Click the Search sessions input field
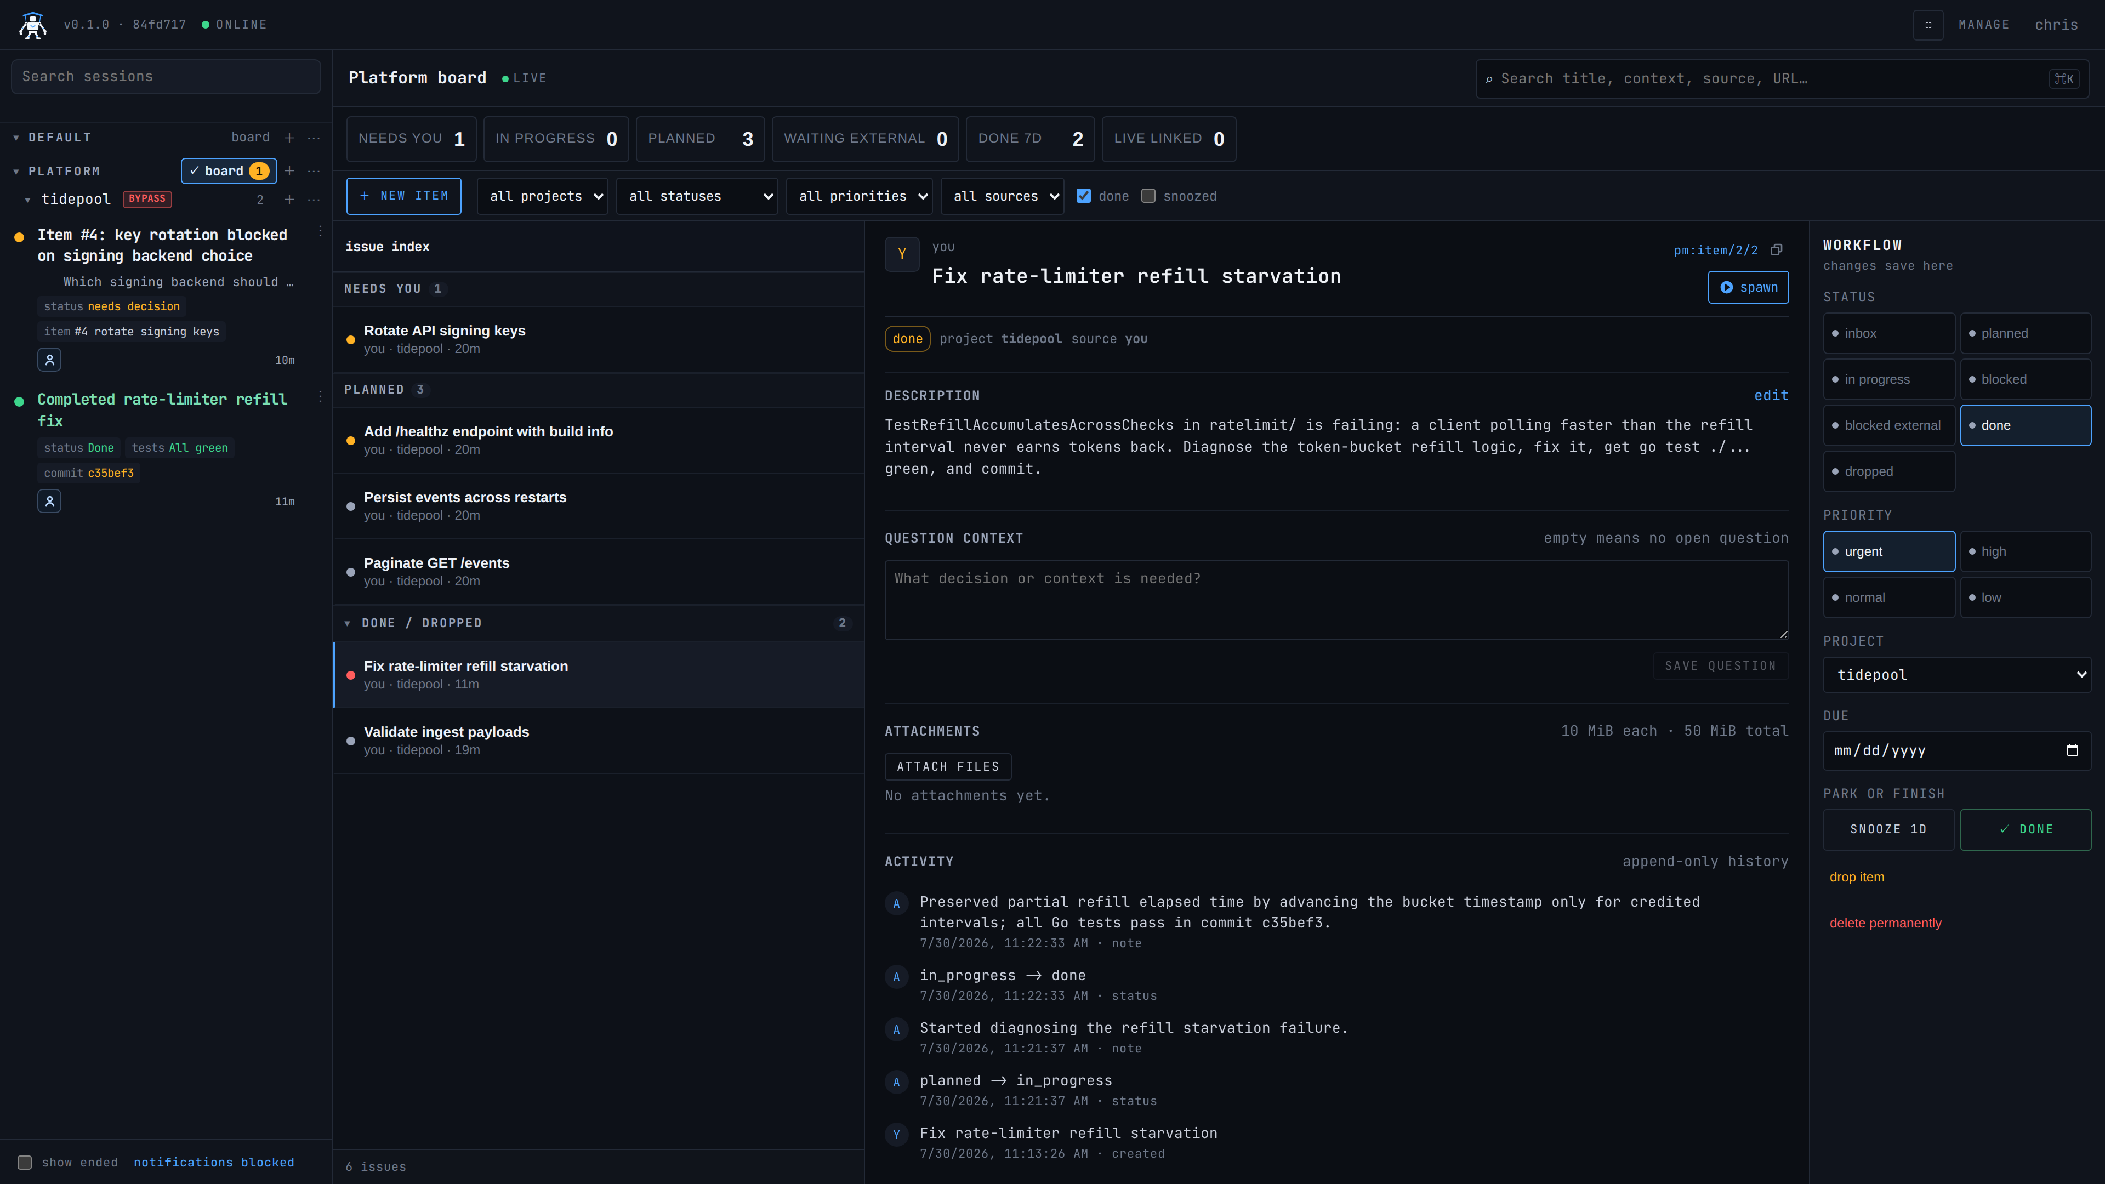This screenshot has width=2105, height=1184. [166, 77]
